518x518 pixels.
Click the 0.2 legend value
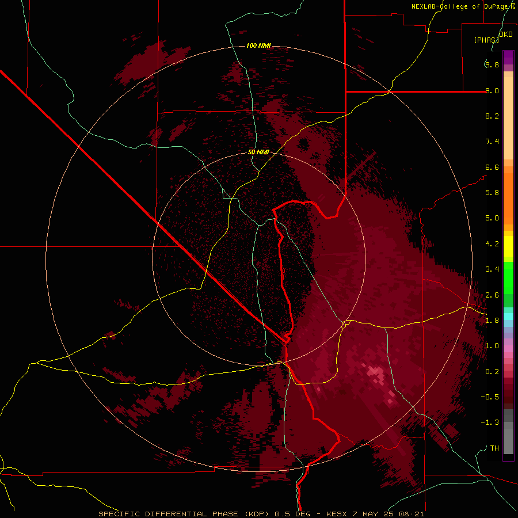492,372
